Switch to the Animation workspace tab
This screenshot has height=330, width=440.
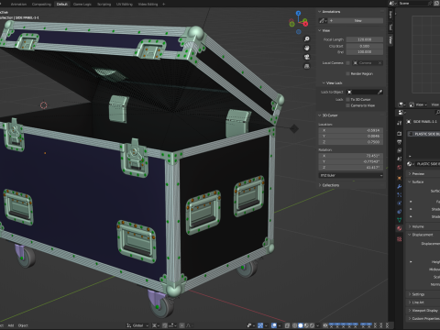[x=18, y=4]
